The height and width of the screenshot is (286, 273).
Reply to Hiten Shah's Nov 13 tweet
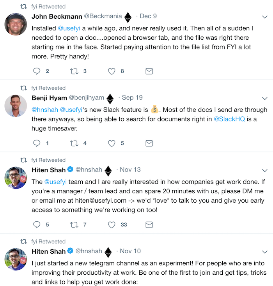37,224
